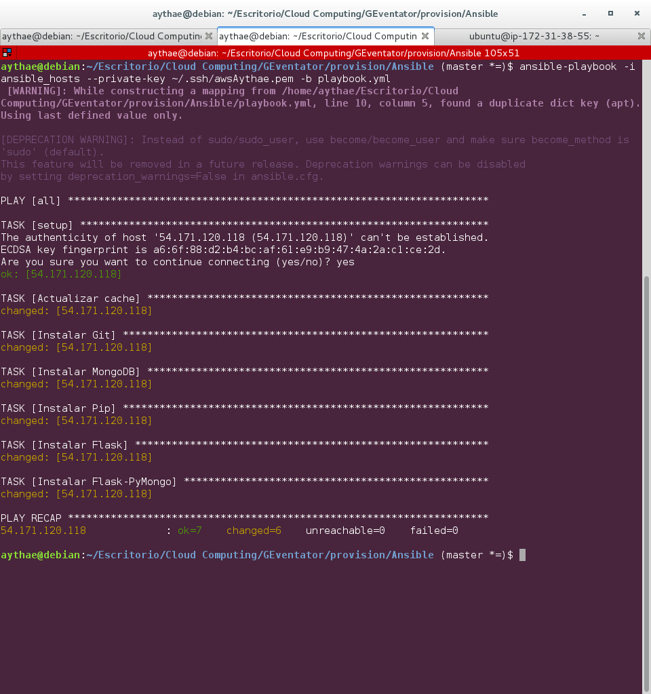Viewport: 651px width, 694px height.
Task: Click 'ok=7' in the recap
Action: [x=189, y=531]
